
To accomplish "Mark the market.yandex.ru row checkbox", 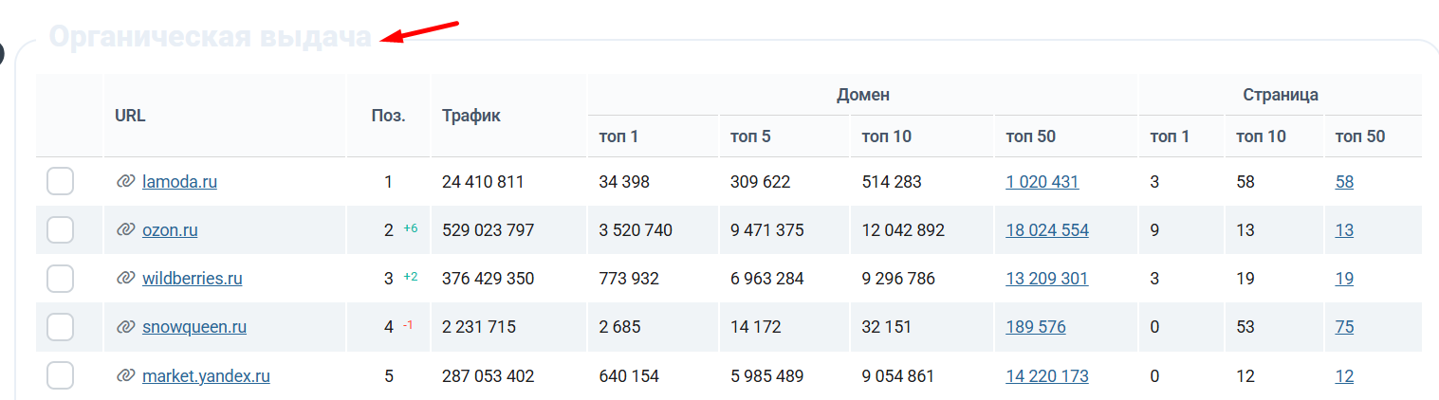I will pos(61,375).
